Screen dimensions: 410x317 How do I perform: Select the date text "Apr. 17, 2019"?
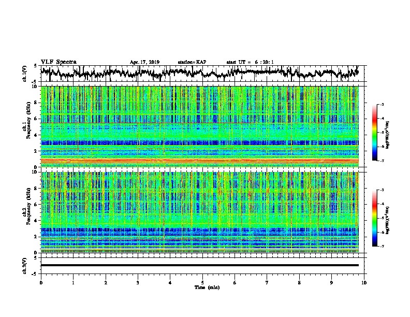pos(144,62)
